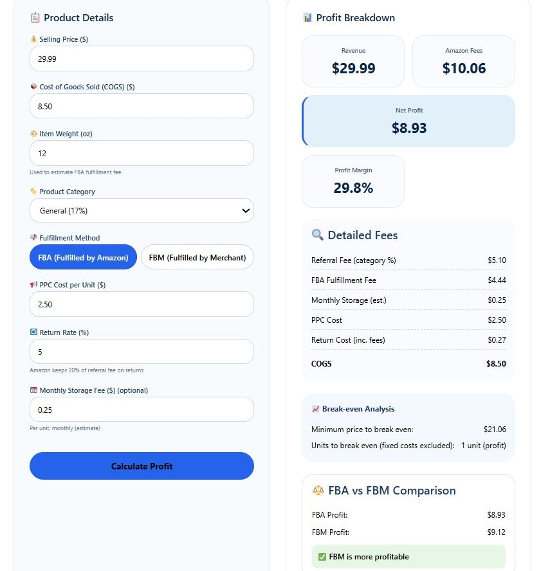Select FBA (Fulfilled by Amazon) fulfillment method
The height and width of the screenshot is (571, 541).
click(x=82, y=257)
